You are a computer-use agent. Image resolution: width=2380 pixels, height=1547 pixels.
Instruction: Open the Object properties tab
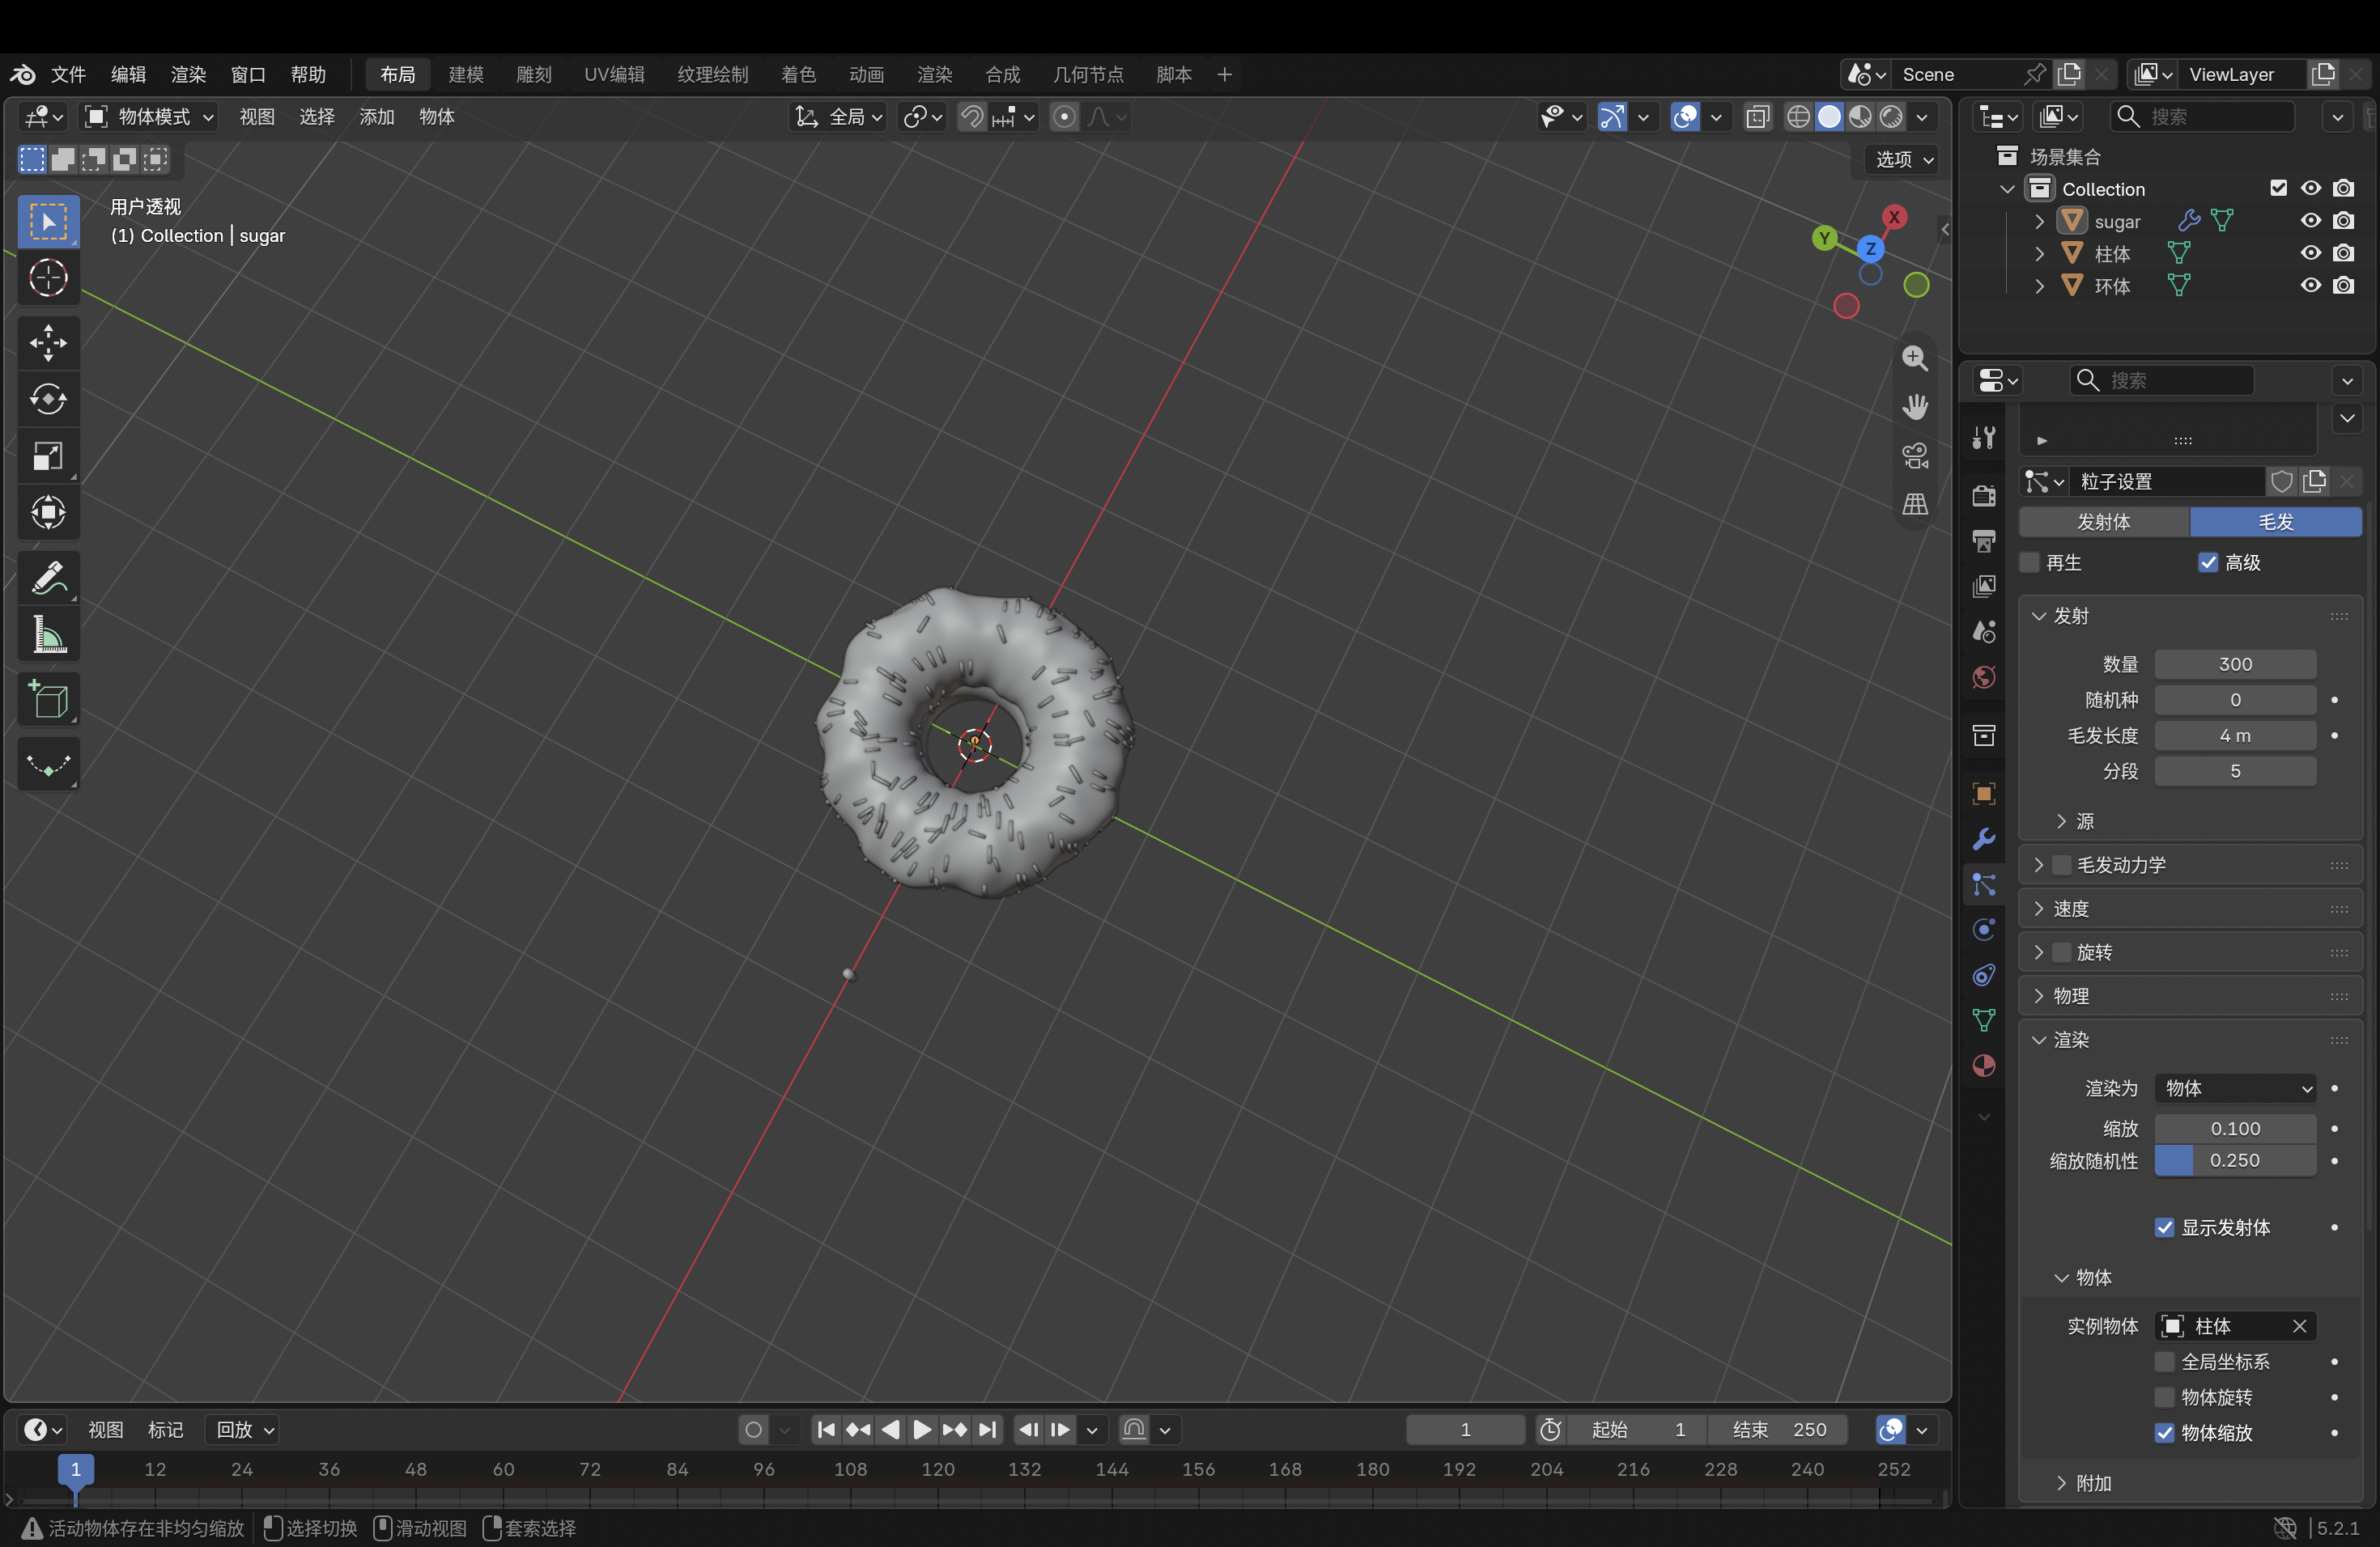tap(1984, 794)
